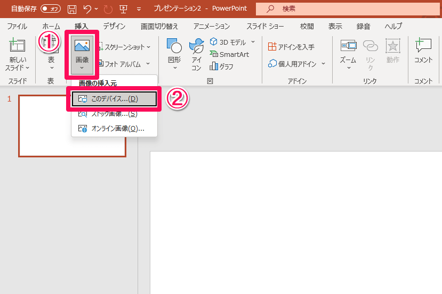442x294 pixels.
Task: Open the 校閲 tab
Action: pos(307,26)
